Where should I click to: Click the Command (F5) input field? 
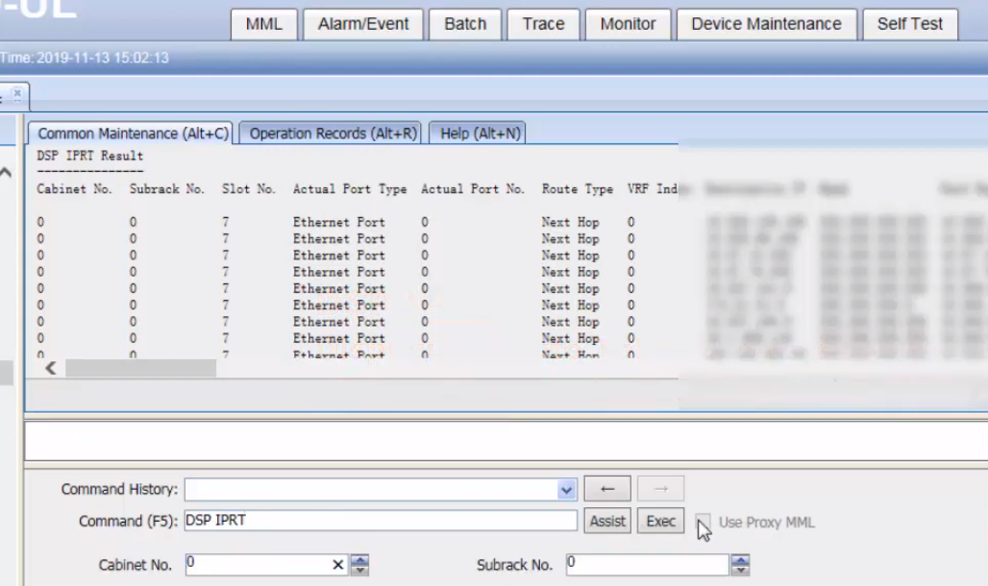point(381,521)
